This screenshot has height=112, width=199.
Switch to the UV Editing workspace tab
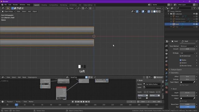[73, 5]
